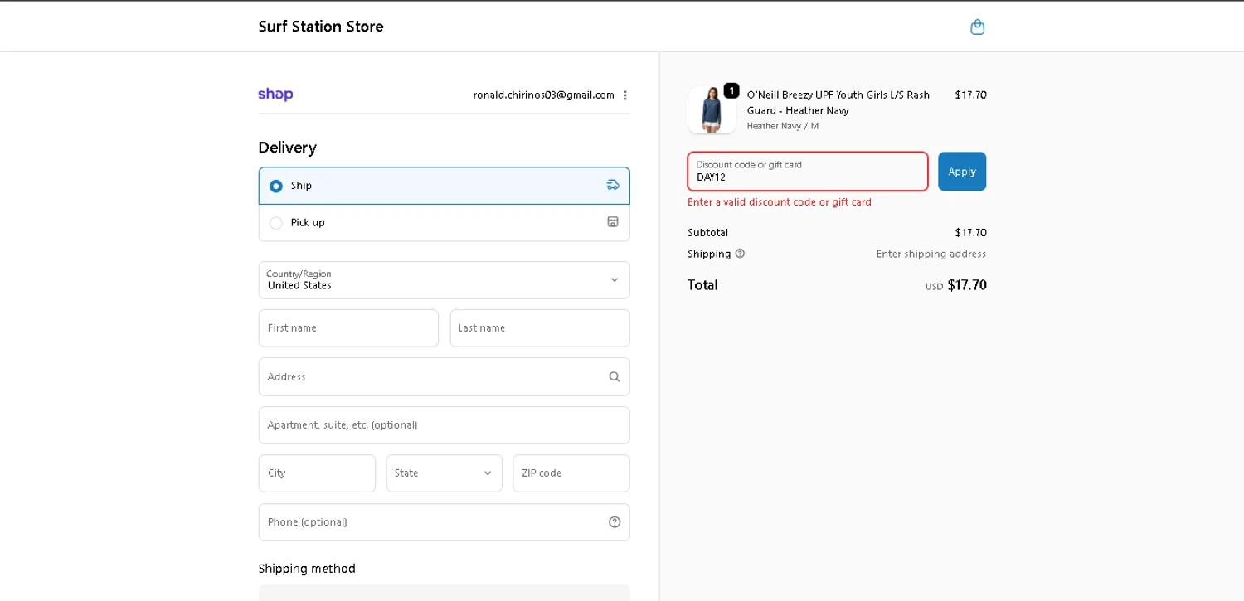The width and height of the screenshot is (1244, 601).
Task: Click the address search magnifier icon
Action: (x=614, y=376)
